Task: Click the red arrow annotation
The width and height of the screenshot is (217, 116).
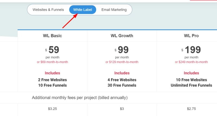Action: coord(70,21)
